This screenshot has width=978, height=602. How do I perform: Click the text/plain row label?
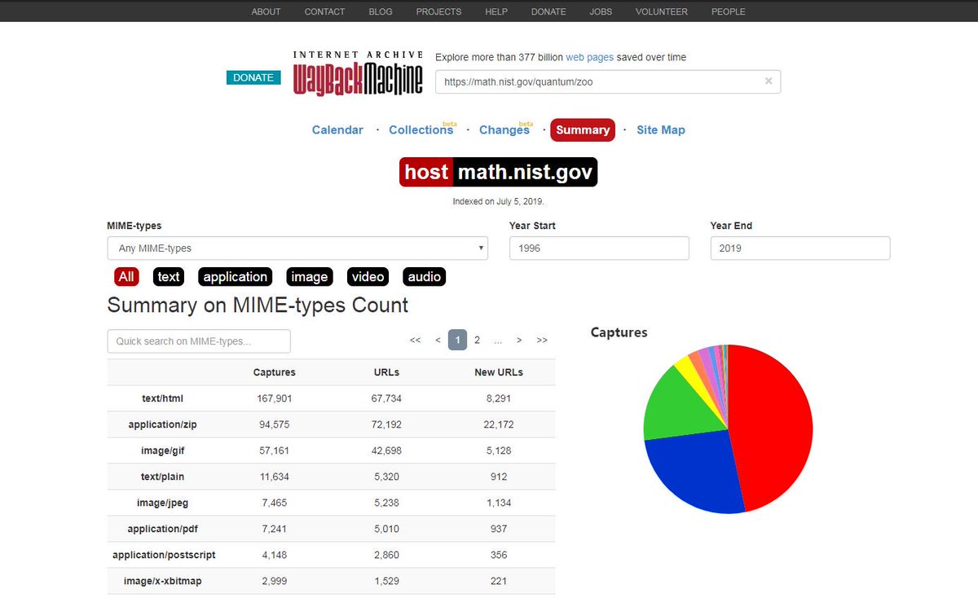pos(163,477)
